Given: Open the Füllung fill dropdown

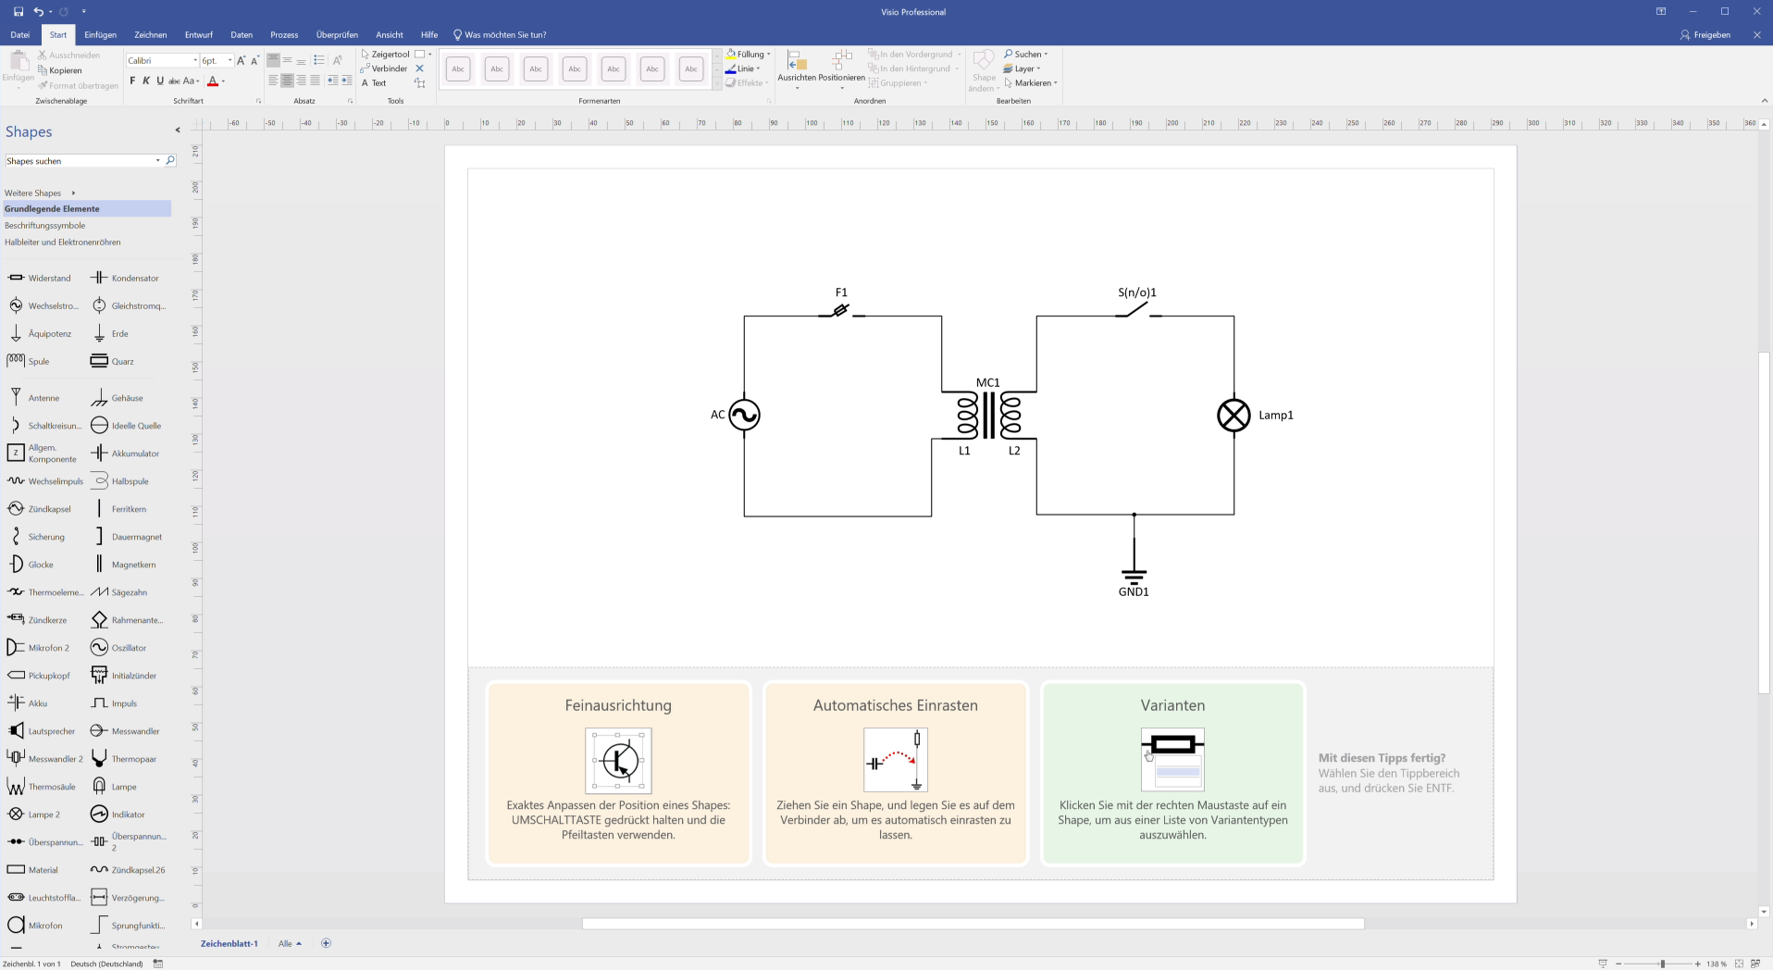Looking at the screenshot, I should (x=749, y=54).
